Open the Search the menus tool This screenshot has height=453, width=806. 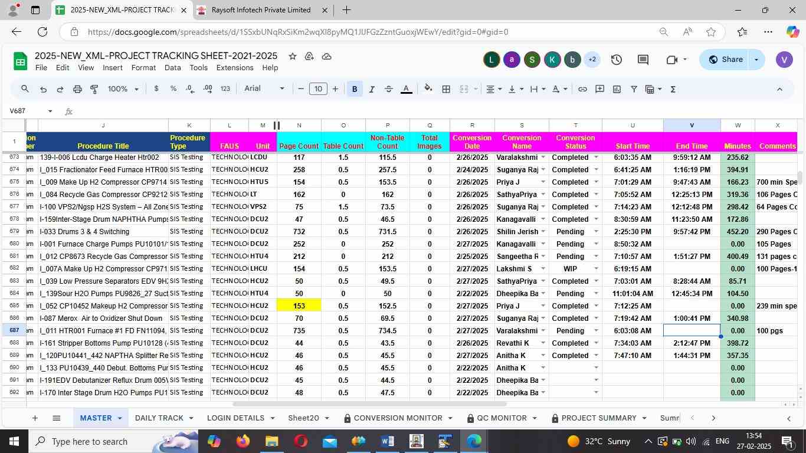(x=25, y=89)
